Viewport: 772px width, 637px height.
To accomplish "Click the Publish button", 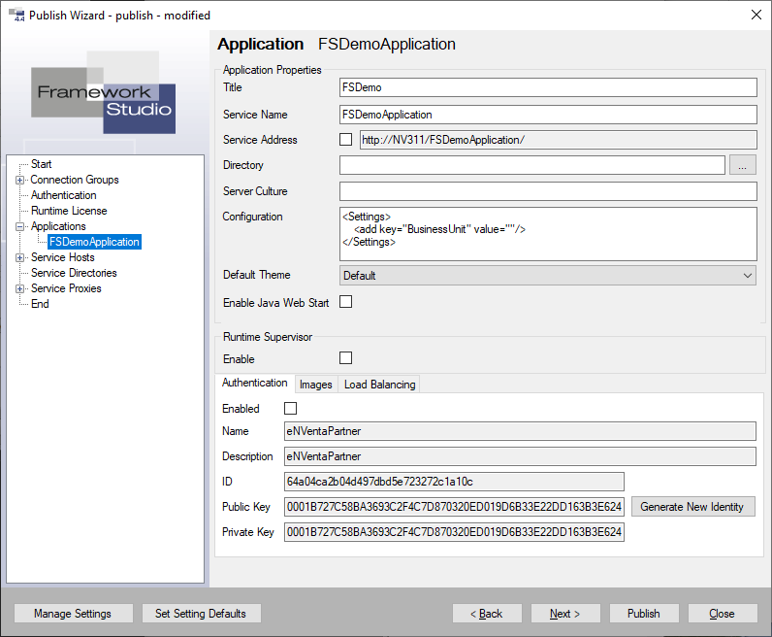I will tap(644, 614).
